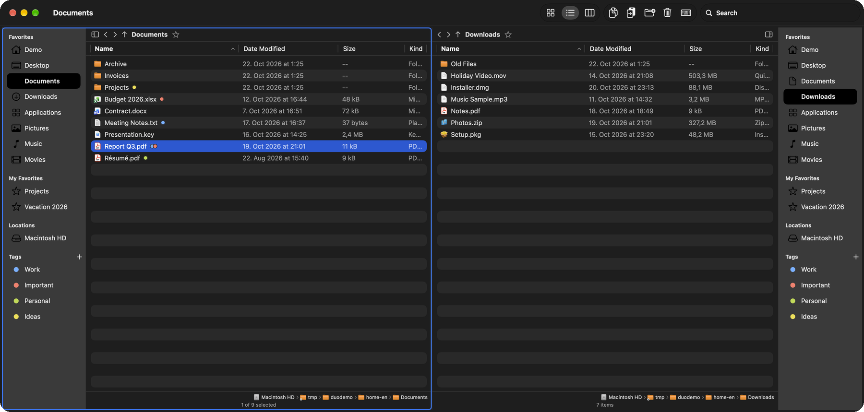The height and width of the screenshot is (412, 864).
Task: Filter by Ideas tag in right sidebar
Action: click(x=820, y=317)
